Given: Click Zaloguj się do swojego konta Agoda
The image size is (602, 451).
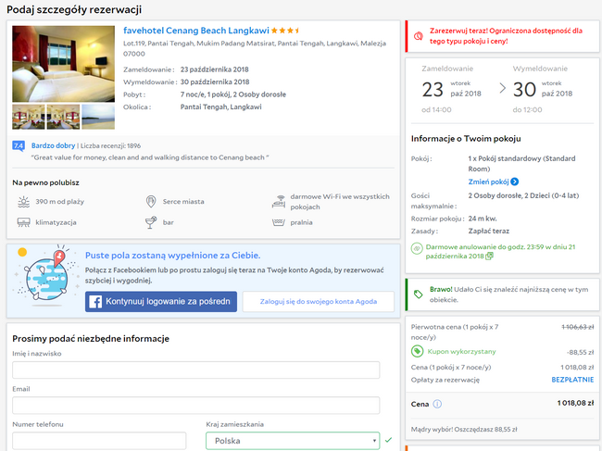Looking at the screenshot, I should pos(319,302).
